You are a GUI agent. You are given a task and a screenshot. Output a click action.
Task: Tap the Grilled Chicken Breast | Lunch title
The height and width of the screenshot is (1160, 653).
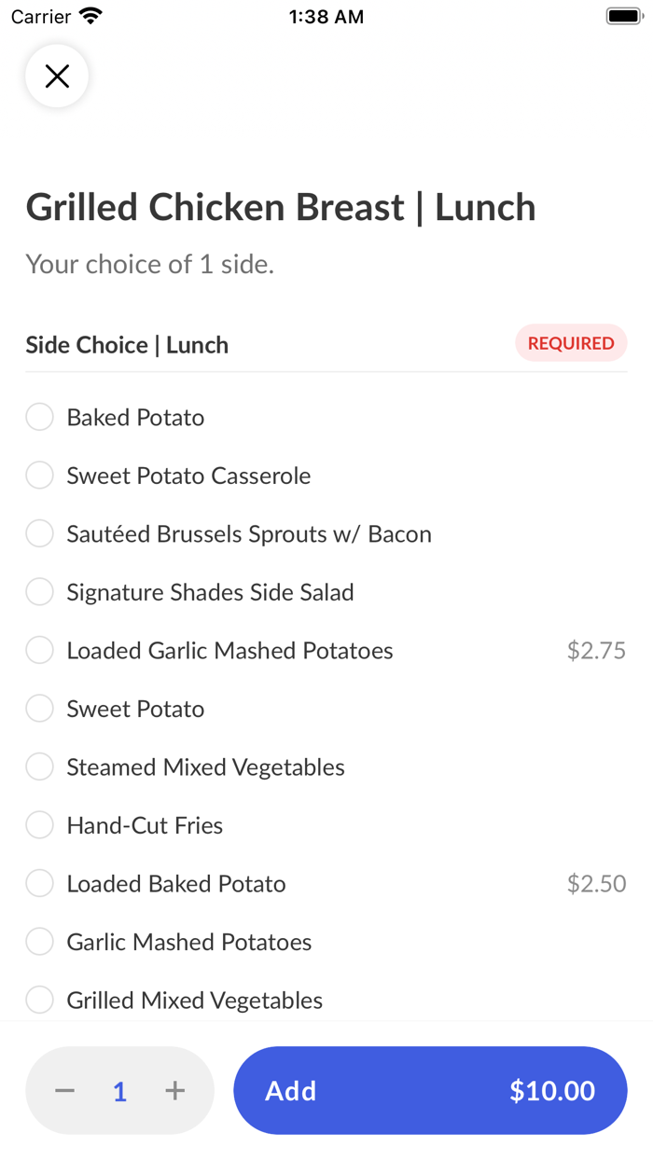click(x=281, y=207)
